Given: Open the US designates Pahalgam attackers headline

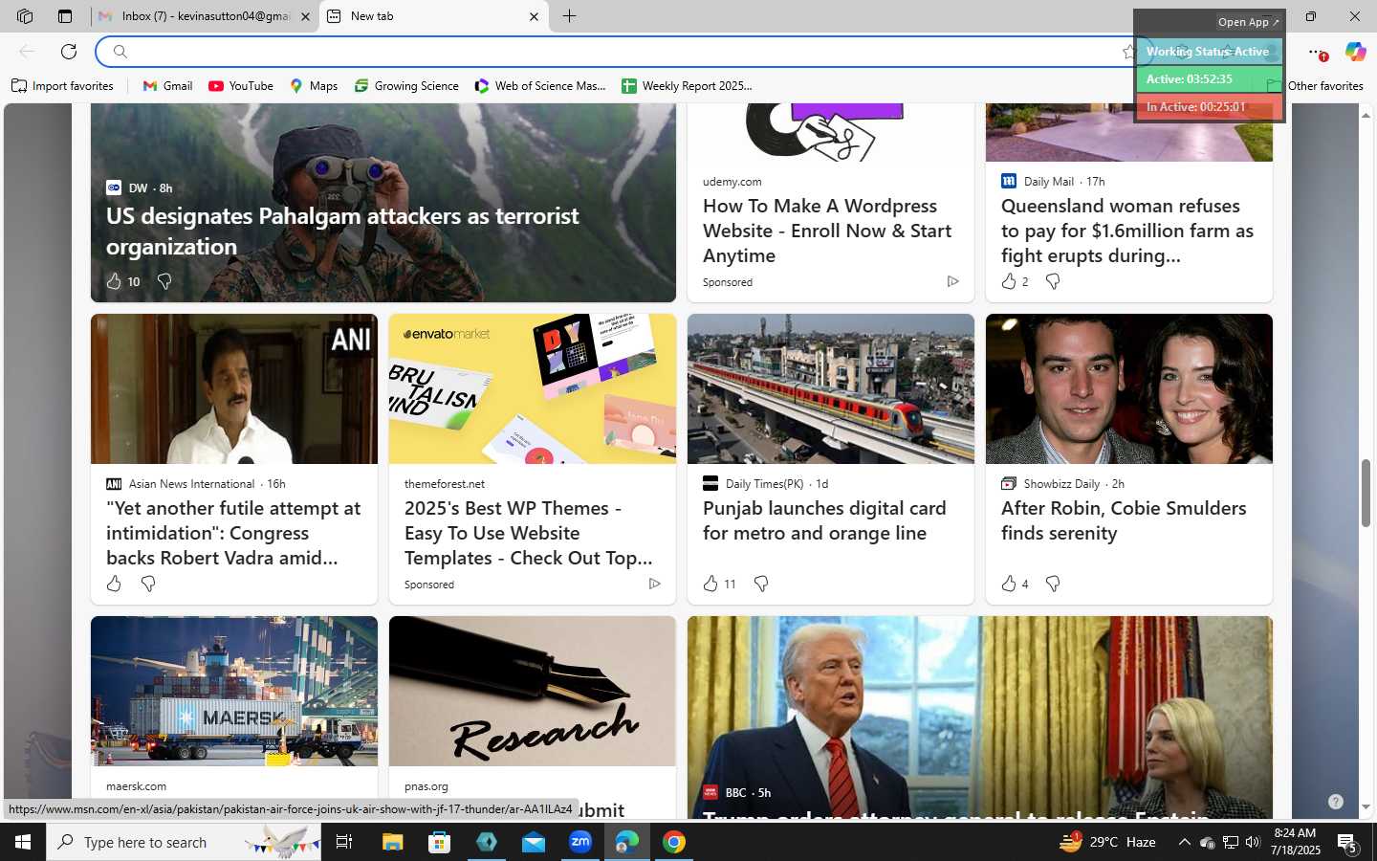Looking at the screenshot, I should coord(342,231).
